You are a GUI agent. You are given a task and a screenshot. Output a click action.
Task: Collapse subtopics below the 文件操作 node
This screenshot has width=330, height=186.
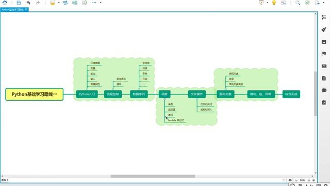(x=197, y=99)
